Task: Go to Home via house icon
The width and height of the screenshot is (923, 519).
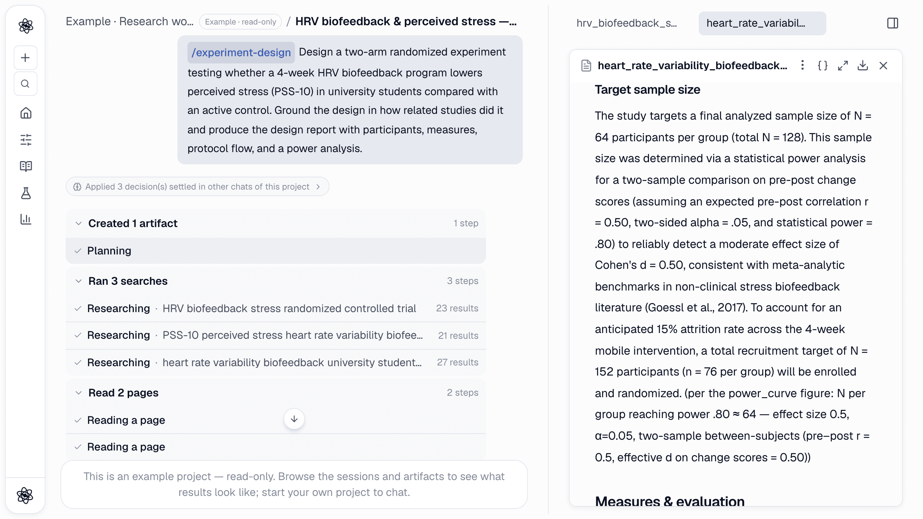Action: tap(26, 113)
